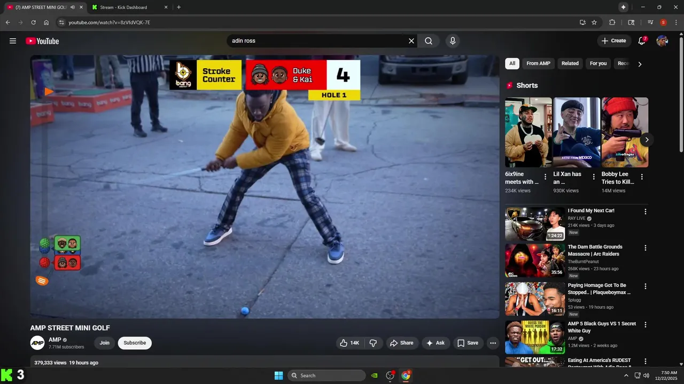
Task: Save the video to a playlist
Action: click(x=468, y=343)
